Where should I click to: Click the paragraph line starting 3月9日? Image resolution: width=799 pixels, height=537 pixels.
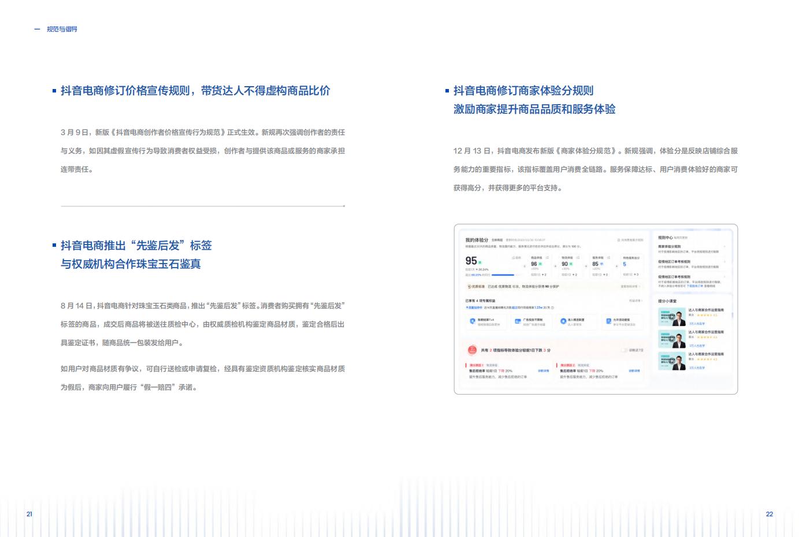[x=203, y=132]
